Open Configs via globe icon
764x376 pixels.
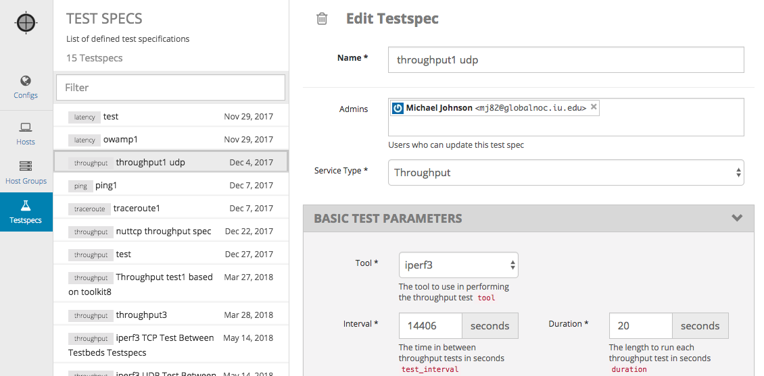point(26,80)
